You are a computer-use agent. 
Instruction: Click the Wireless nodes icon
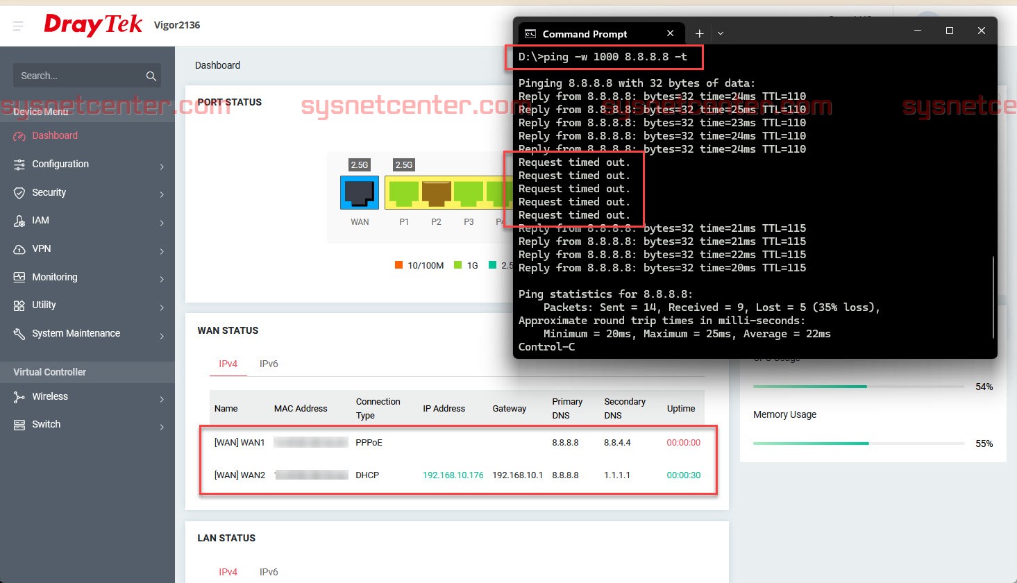click(x=19, y=397)
